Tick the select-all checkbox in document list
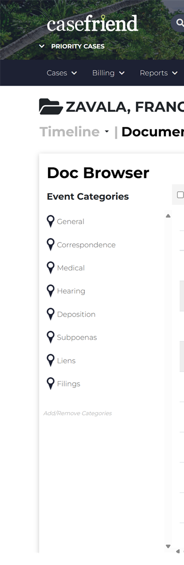This screenshot has height=565, width=184. pyautogui.click(x=180, y=195)
